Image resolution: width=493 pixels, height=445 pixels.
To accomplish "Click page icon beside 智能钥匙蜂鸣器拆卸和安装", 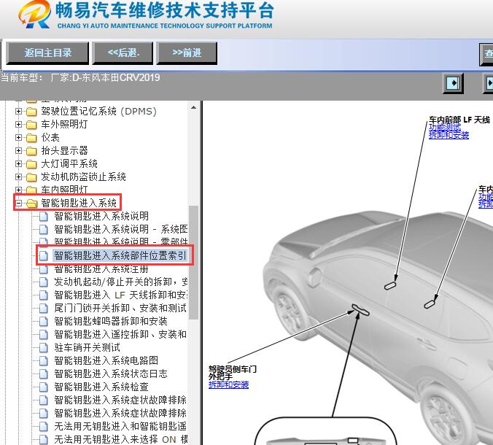I will [x=43, y=322].
